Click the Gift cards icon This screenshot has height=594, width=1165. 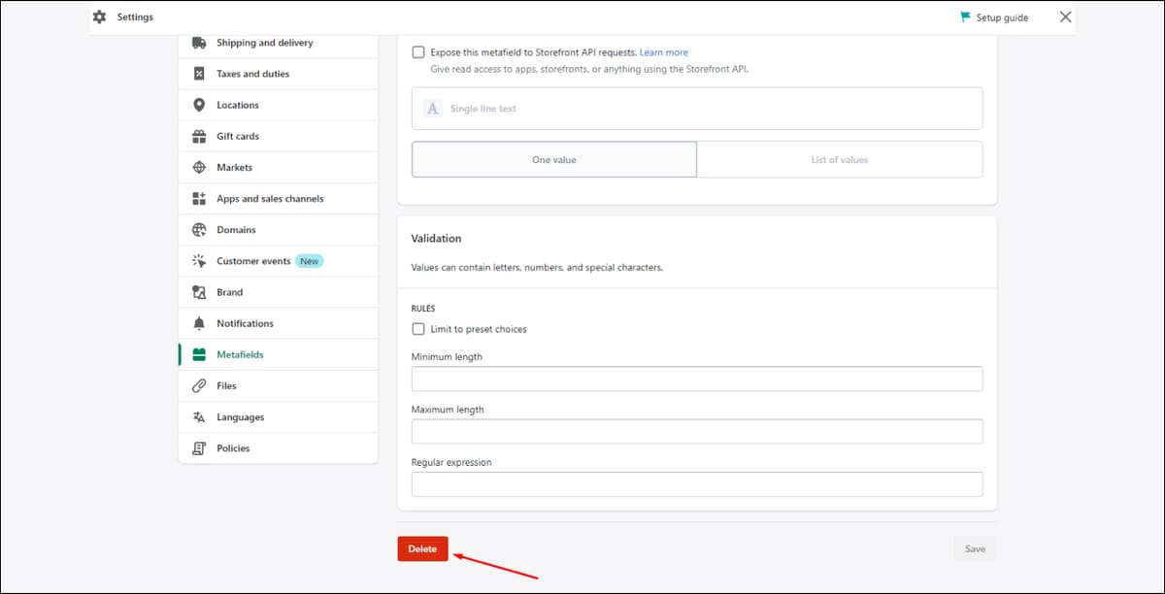click(199, 136)
